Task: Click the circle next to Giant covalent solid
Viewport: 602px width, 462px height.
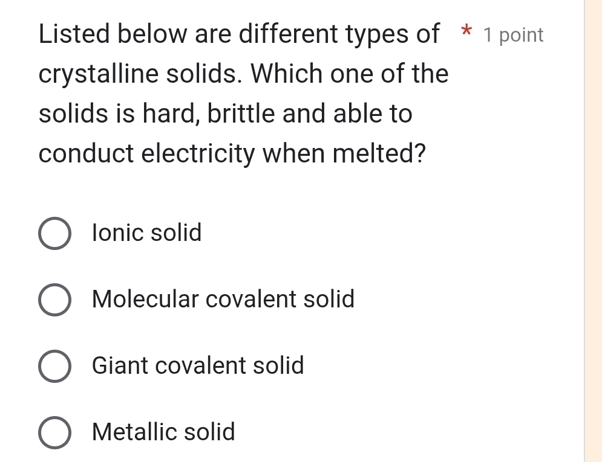Action: click(54, 367)
